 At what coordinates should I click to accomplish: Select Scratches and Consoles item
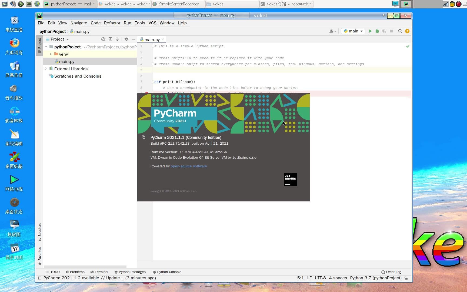click(x=90, y=76)
